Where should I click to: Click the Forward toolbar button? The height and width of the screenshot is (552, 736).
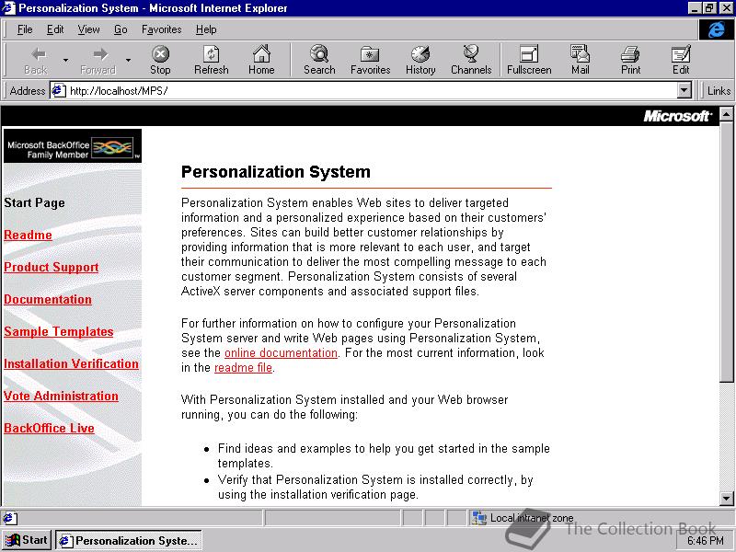(x=98, y=60)
